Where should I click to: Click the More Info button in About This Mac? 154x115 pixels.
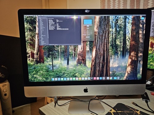click(x=88, y=37)
